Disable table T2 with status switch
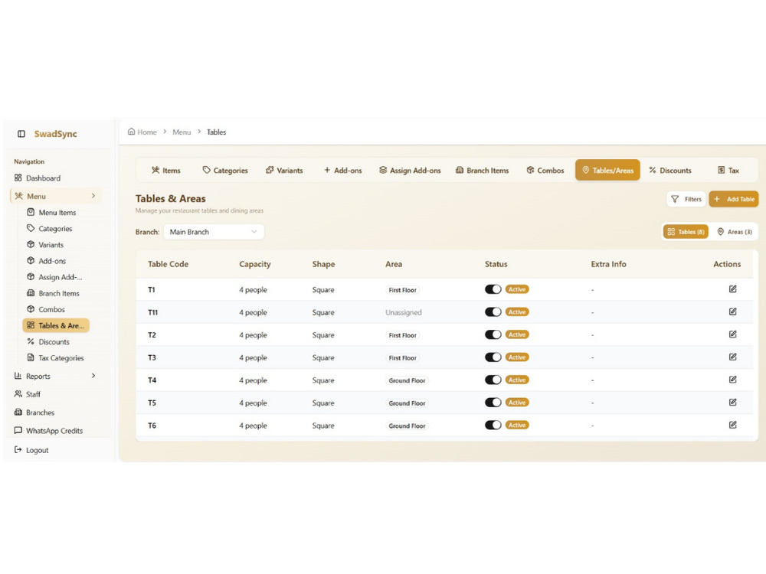 [x=493, y=334]
